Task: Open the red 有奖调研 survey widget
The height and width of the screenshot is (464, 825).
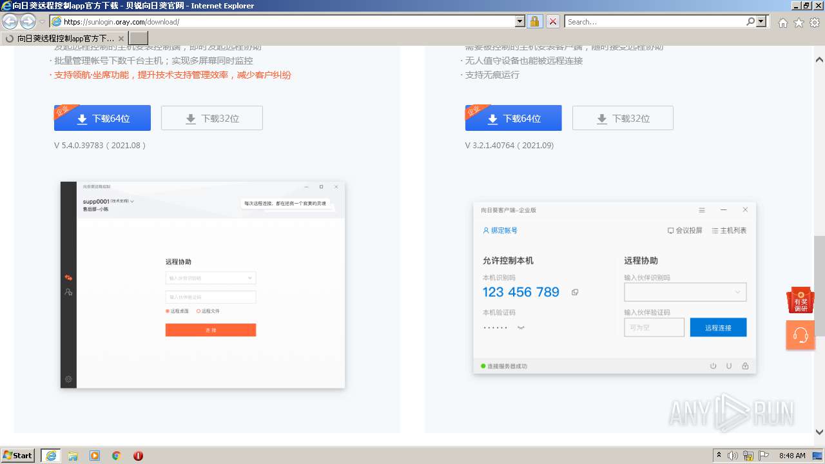Action: point(801,301)
